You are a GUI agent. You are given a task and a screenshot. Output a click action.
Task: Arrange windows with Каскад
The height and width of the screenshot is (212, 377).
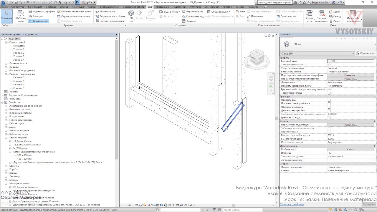point(335,16)
